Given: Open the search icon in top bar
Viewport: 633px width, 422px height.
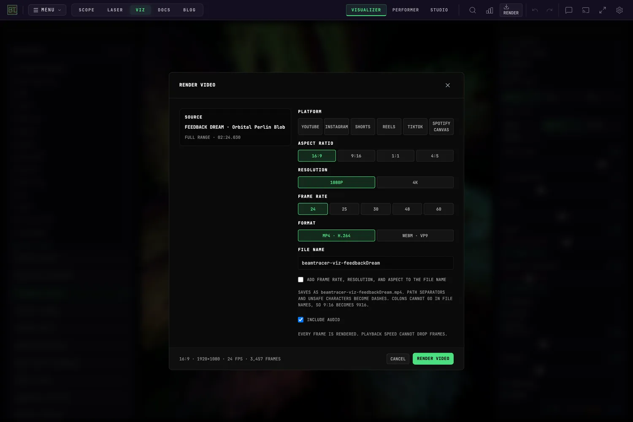Looking at the screenshot, I should [473, 10].
